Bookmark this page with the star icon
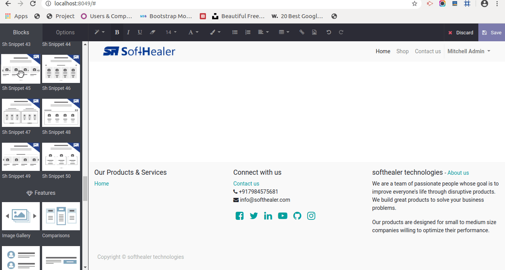Image resolution: width=505 pixels, height=270 pixels. (x=415, y=3)
